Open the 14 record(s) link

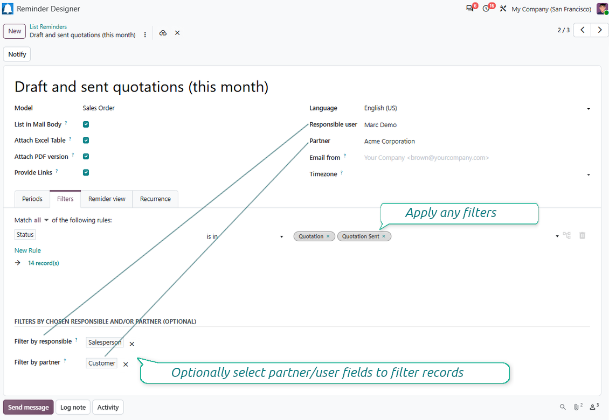point(44,263)
